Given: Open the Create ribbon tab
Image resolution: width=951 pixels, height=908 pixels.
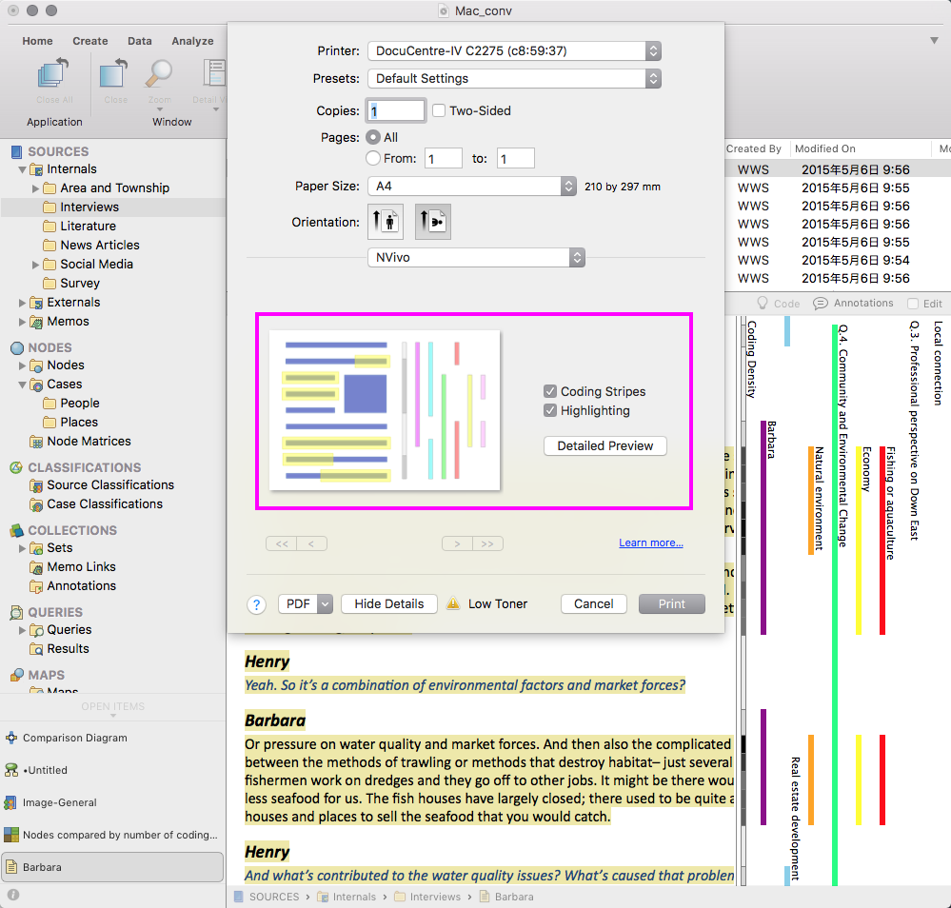Looking at the screenshot, I should [x=90, y=41].
